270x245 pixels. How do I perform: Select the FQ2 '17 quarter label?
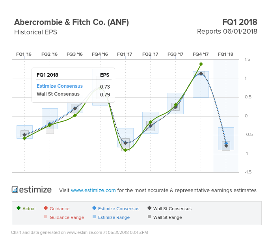[x=150, y=54]
